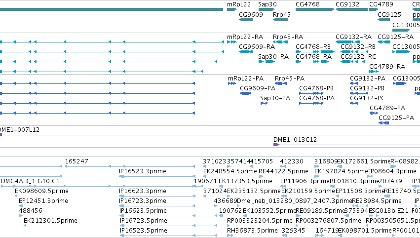
Task: Click the Sap30-PA protein label
Action: click(x=275, y=98)
